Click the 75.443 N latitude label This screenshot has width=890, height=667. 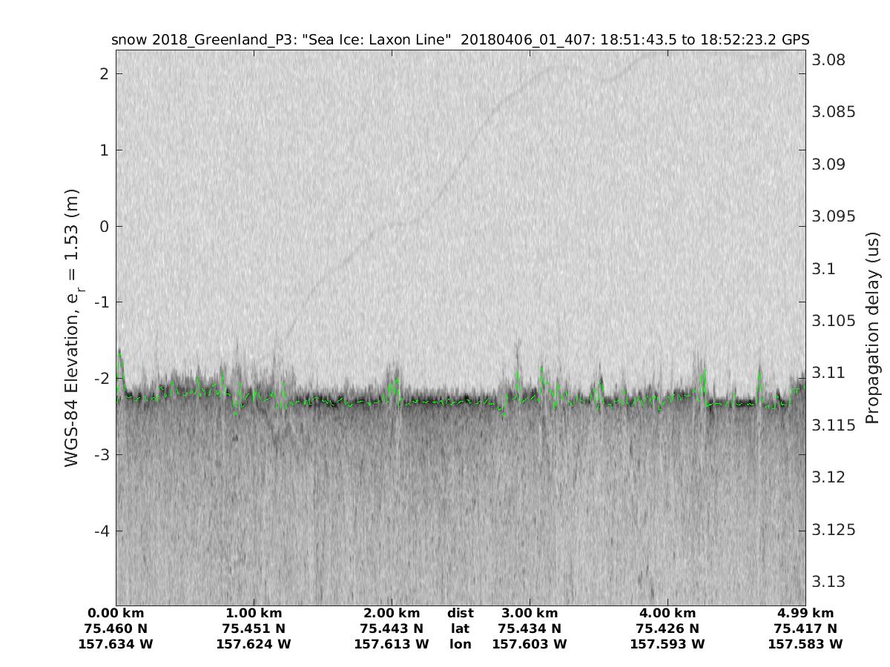(x=392, y=628)
